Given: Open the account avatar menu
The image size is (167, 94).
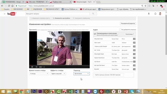Looking at the screenshot, I should (x=160, y=14).
